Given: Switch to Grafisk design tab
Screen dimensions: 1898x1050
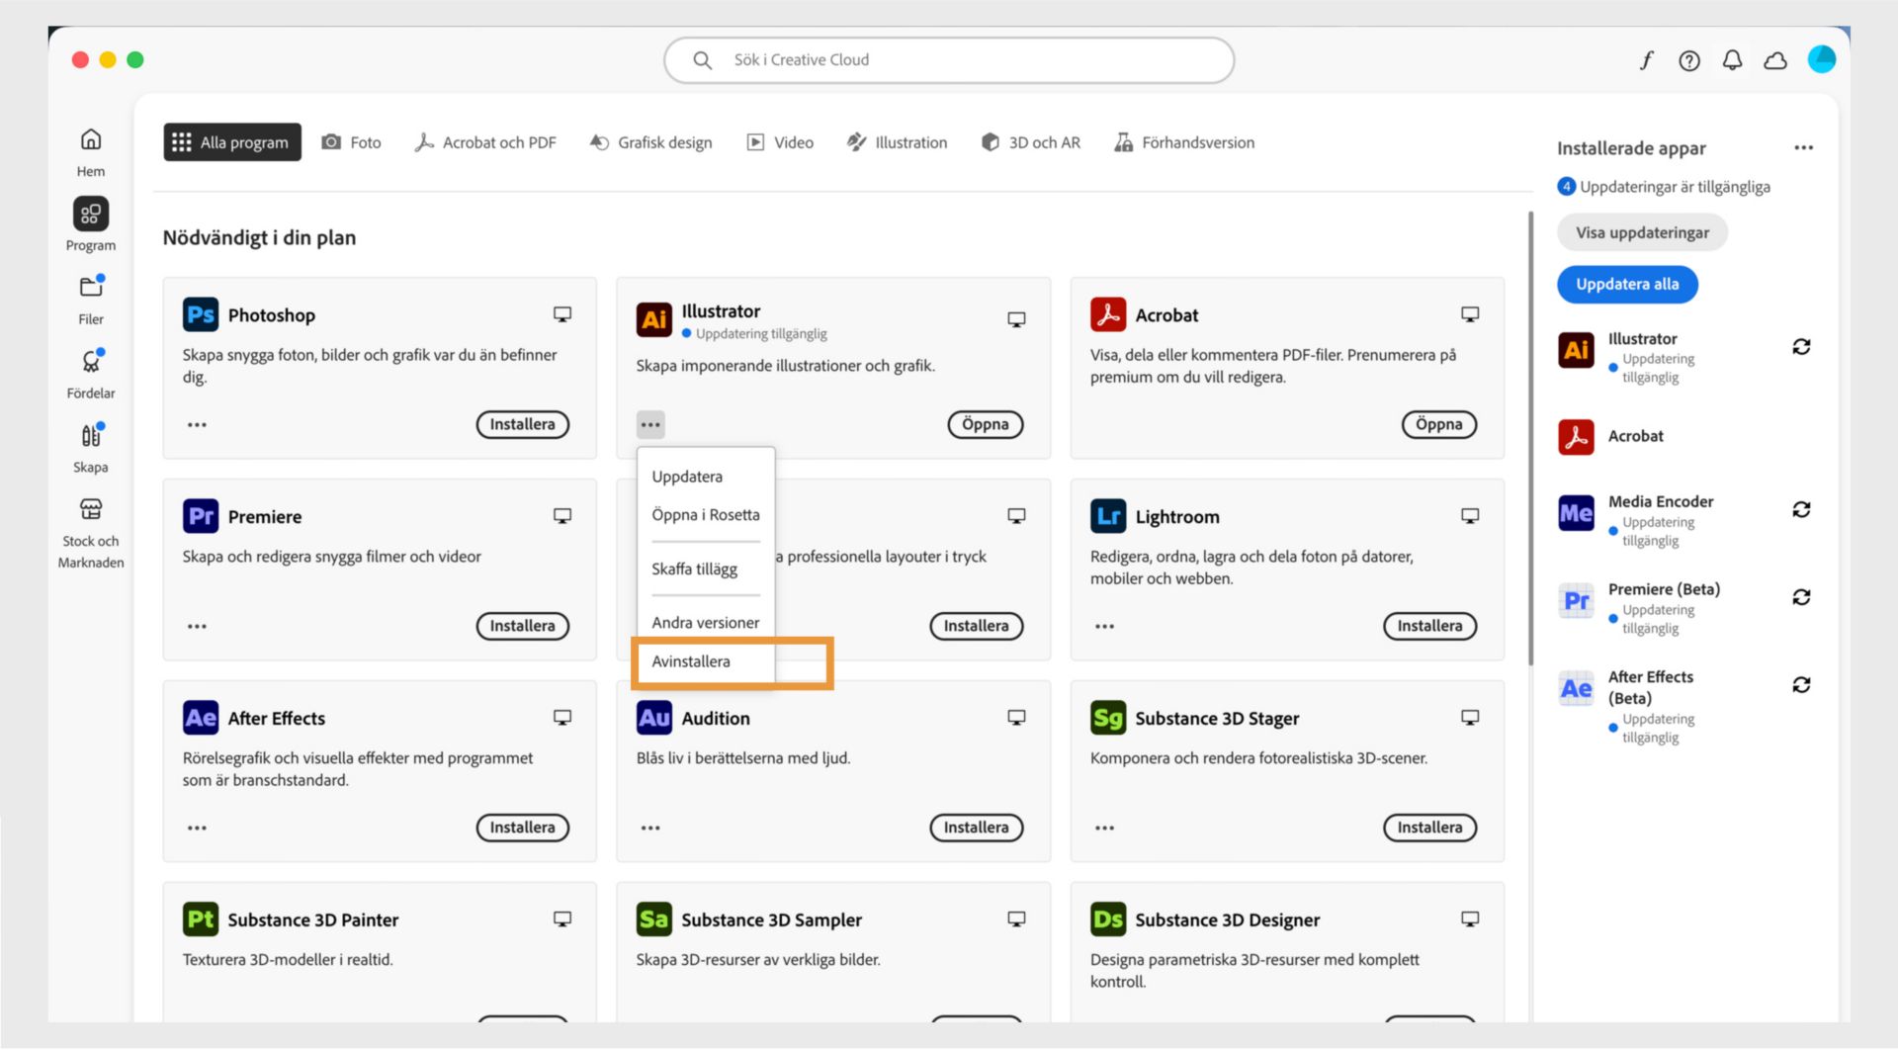Looking at the screenshot, I should pyautogui.click(x=651, y=142).
